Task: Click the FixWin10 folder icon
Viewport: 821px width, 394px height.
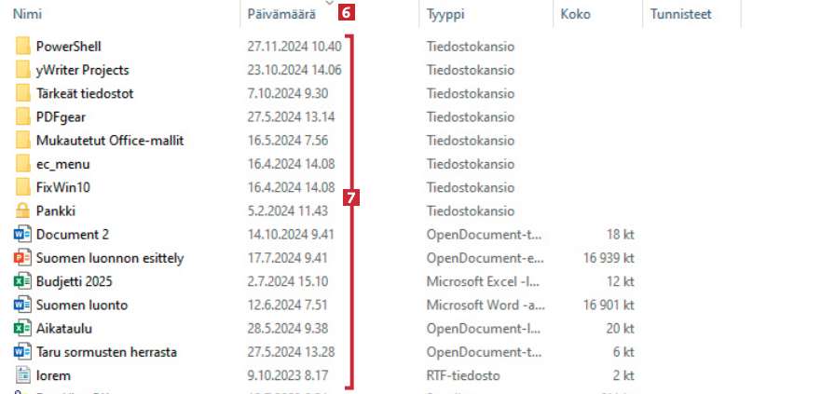Action: pyautogui.click(x=23, y=187)
